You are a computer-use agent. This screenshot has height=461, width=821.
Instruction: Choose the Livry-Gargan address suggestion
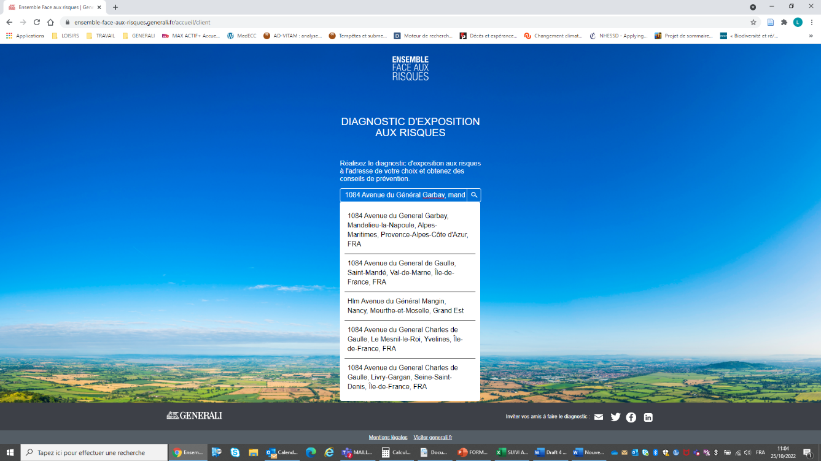(408, 377)
